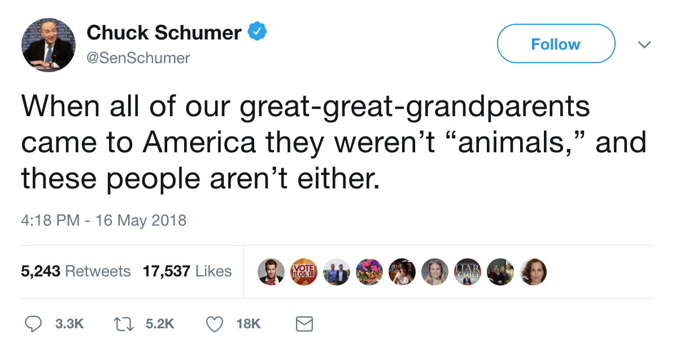This screenshot has width=680, height=352.
Task: Open the tweet options chevron menu
Action: point(644,45)
